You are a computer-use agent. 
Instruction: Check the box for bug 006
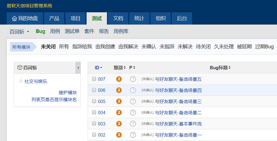94,90
